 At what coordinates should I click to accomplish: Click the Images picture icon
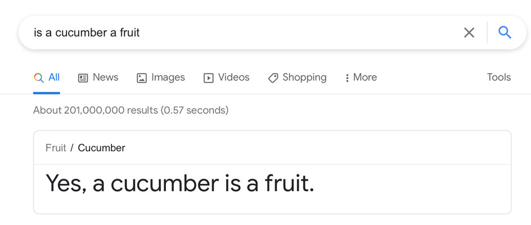click(142, 78)
